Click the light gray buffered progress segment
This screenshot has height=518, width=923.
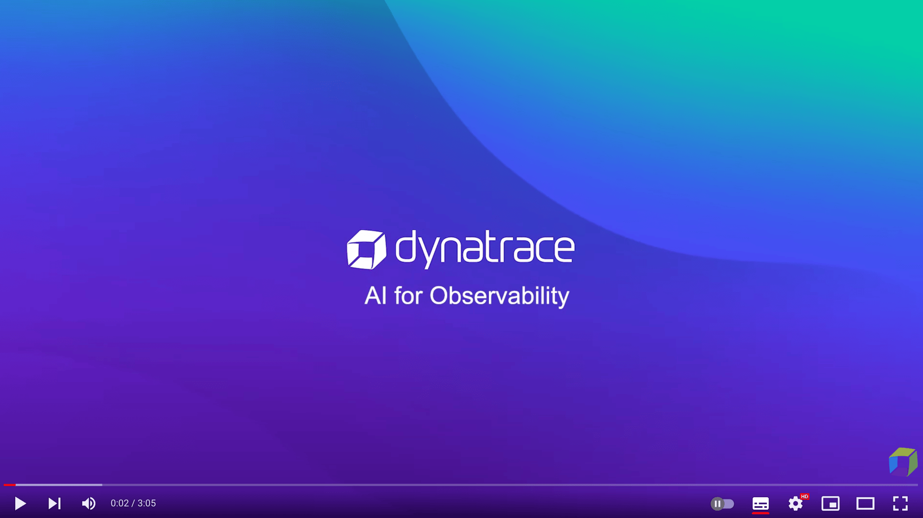[x=59, y=485]
